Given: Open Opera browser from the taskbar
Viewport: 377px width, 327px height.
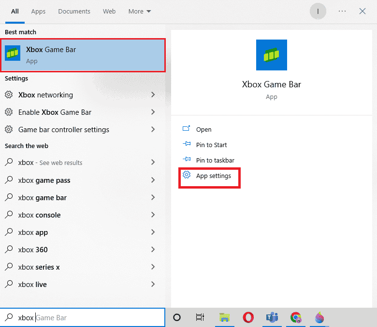Looking at the screenshot, I should tap(248, 317).
